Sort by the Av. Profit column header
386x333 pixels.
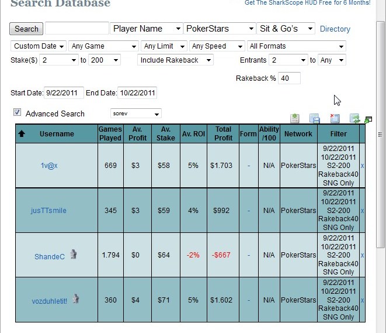click(x=137, y=133)
